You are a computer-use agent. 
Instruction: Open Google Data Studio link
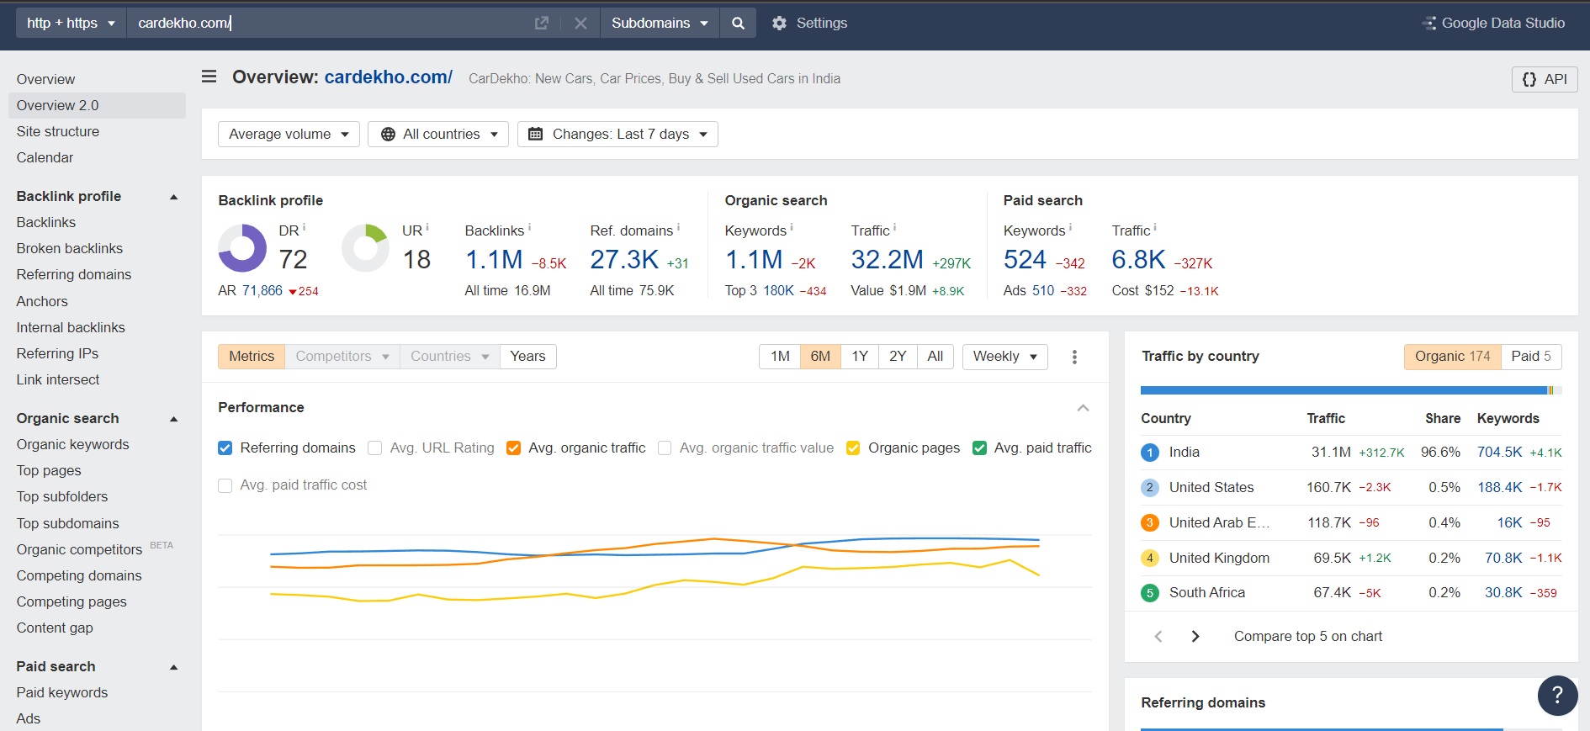coord(1494,24)
